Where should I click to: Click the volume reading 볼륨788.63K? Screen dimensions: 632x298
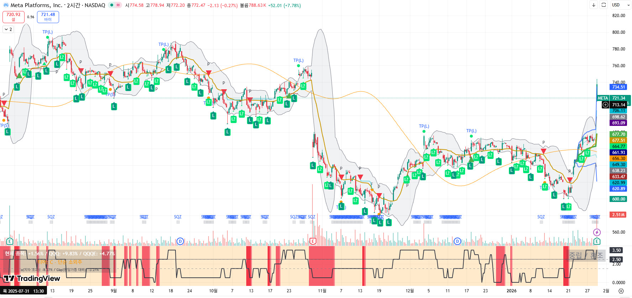click(253, 5)
